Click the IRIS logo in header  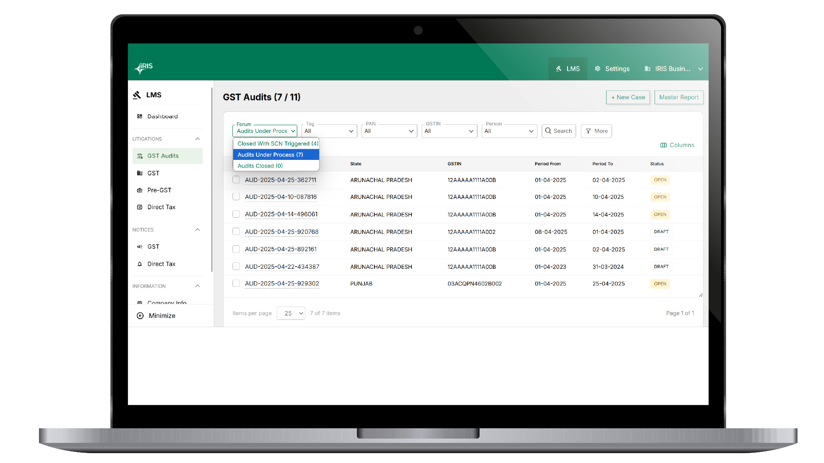click(144, 68)
